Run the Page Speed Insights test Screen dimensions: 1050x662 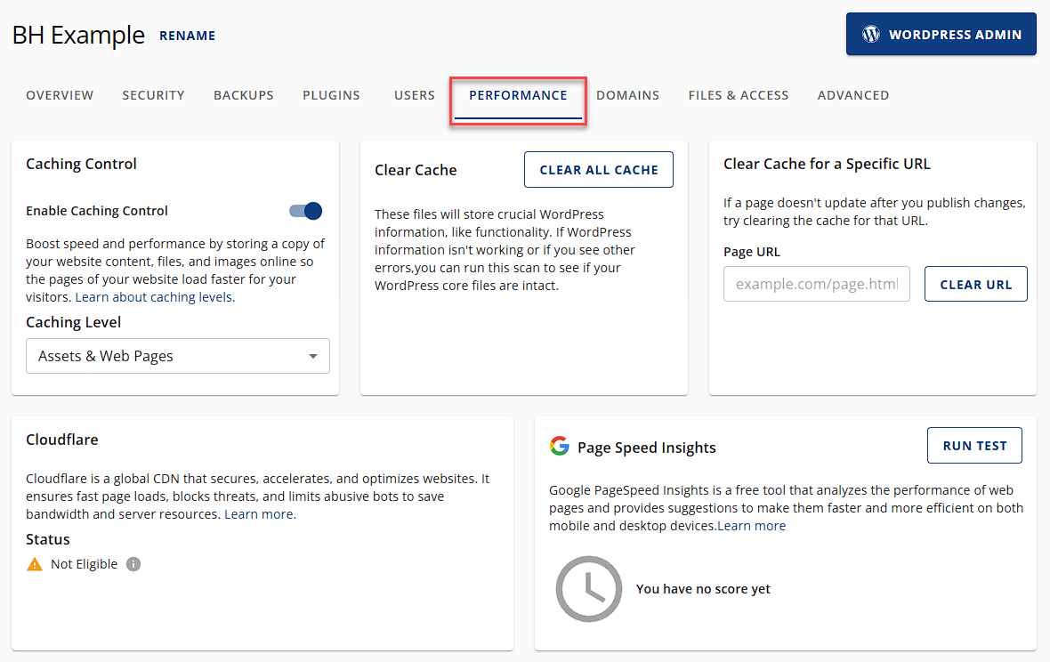click(974, 446)
